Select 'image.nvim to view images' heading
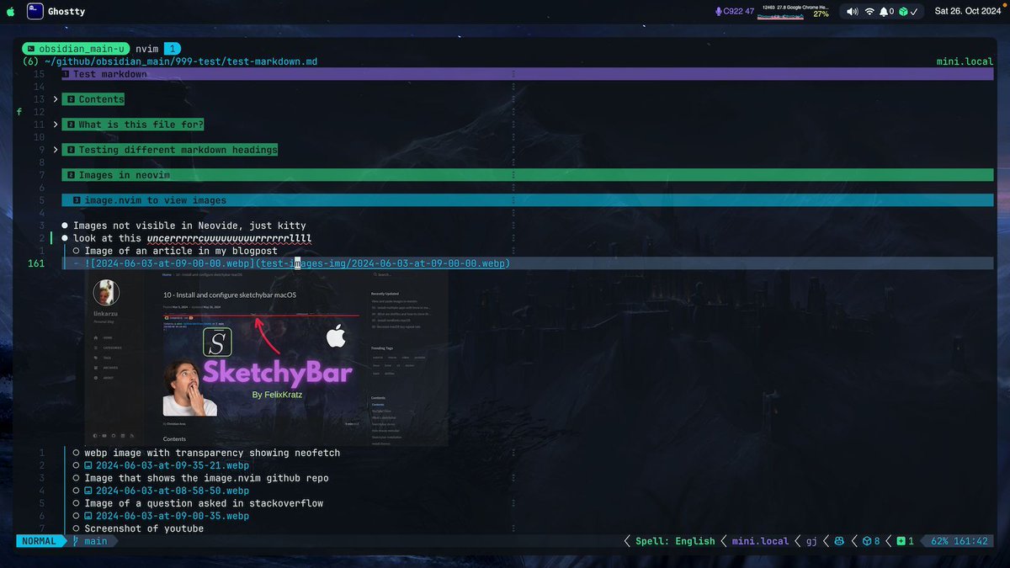The height and width of the screenshot is (568, 1010). tap(527, 200)
